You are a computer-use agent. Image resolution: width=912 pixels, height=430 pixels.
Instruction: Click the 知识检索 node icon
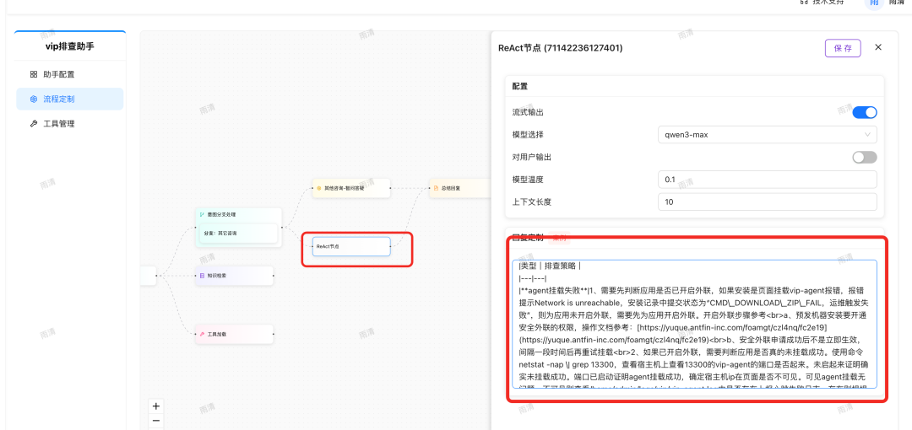click(201, 276)
